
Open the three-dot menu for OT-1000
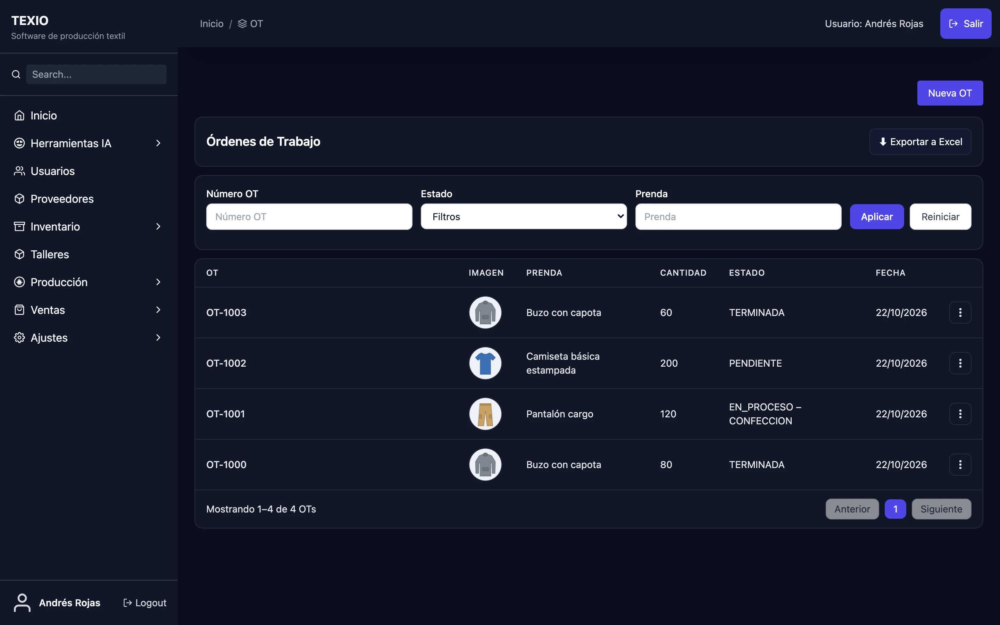tap(960, 465)
